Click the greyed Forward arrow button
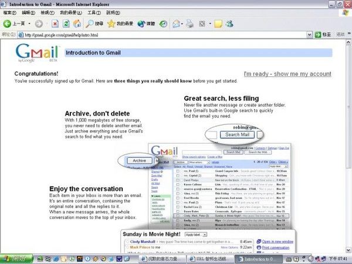 click(39, 23)
